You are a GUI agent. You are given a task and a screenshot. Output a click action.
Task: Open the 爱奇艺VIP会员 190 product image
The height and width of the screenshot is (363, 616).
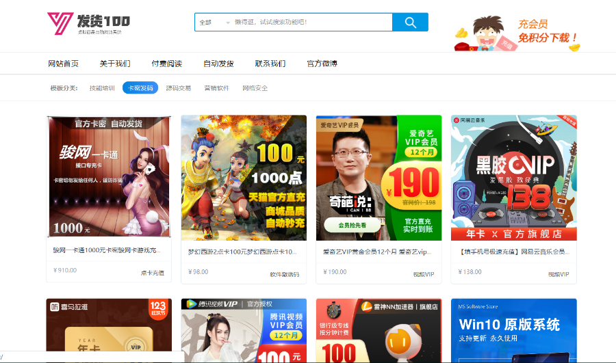coord(378,178)
